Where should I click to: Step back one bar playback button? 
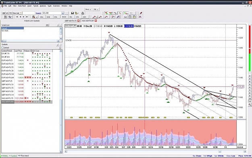21,17
